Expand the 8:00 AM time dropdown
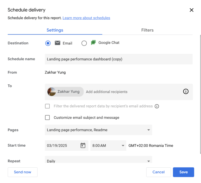The height and width of the screenshot is (183, 201). pos(108,146)
